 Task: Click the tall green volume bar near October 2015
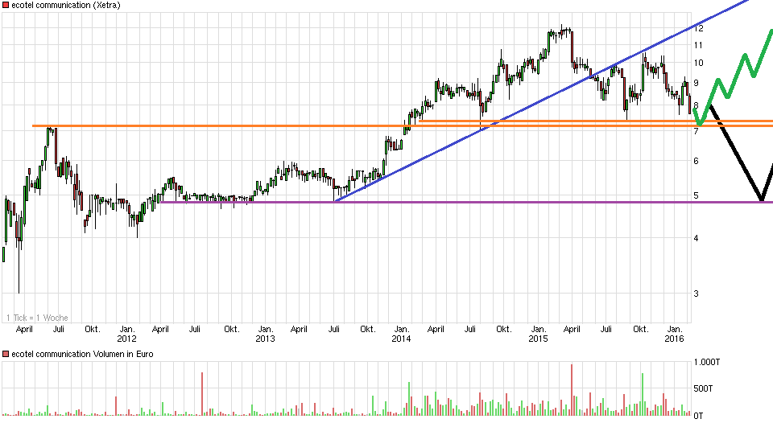(x=643, y=394)
